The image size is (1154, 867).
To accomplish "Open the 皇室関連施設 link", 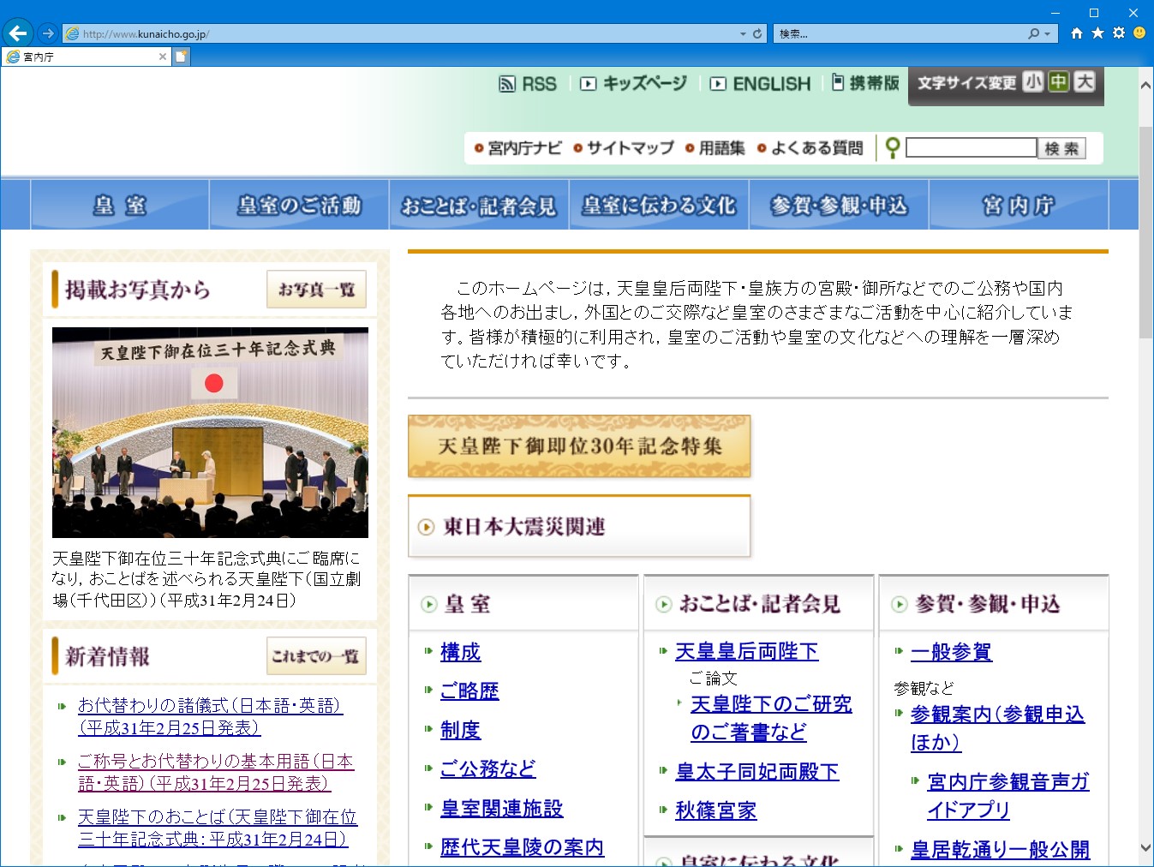I will pos(501,808).
